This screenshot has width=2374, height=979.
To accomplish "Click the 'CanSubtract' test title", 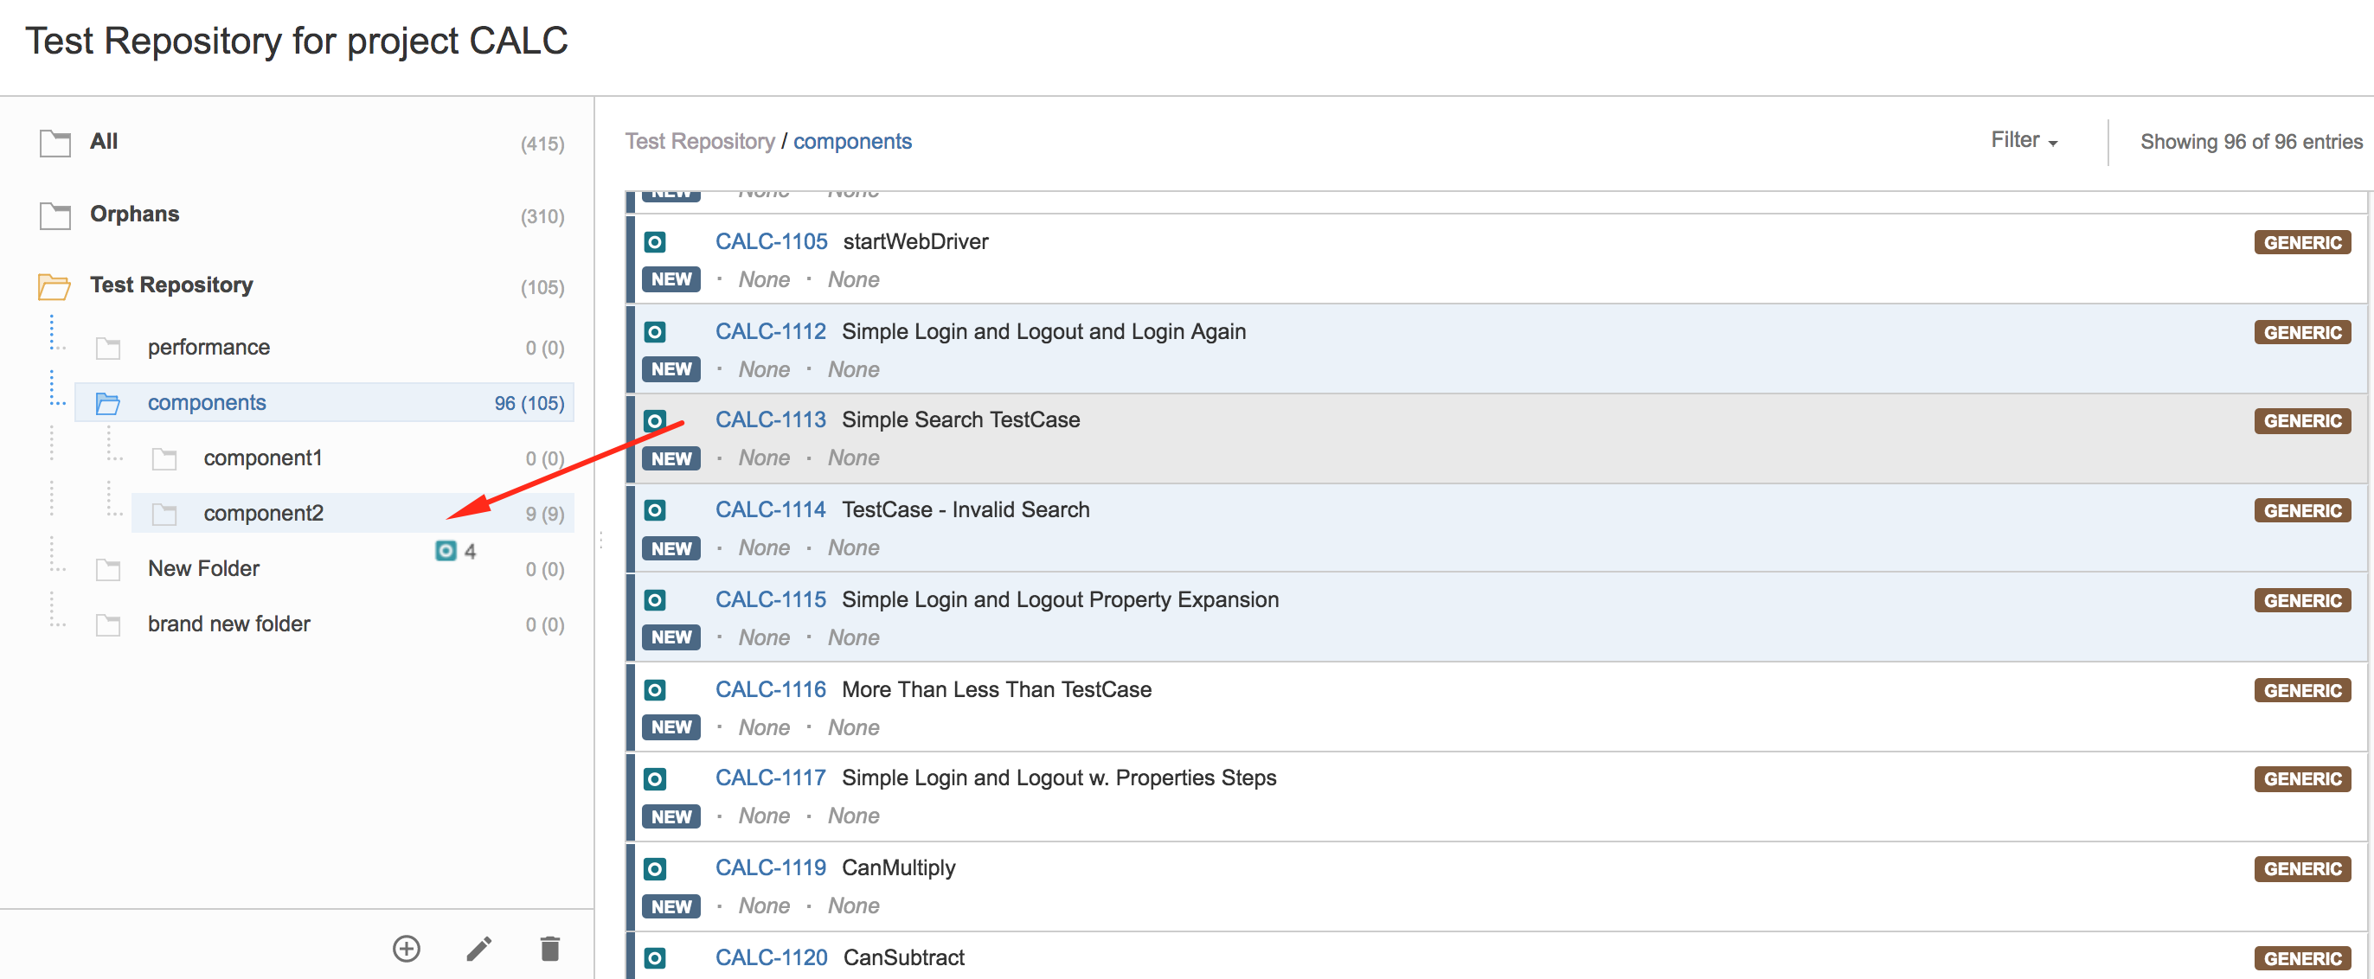I will [x=904, y=958].
